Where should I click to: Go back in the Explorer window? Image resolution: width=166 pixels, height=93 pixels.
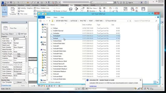pos(40,21)
